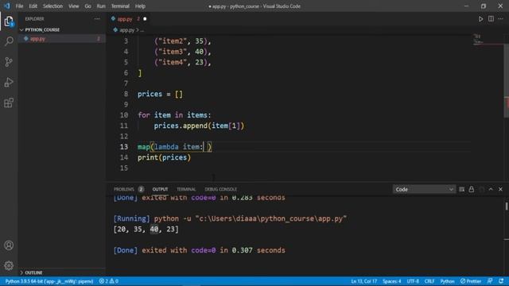Screen dimensions: 509x286
Task: Click the EXPLORER panel title
Action: pyautogui.click(x=34, y=19)
